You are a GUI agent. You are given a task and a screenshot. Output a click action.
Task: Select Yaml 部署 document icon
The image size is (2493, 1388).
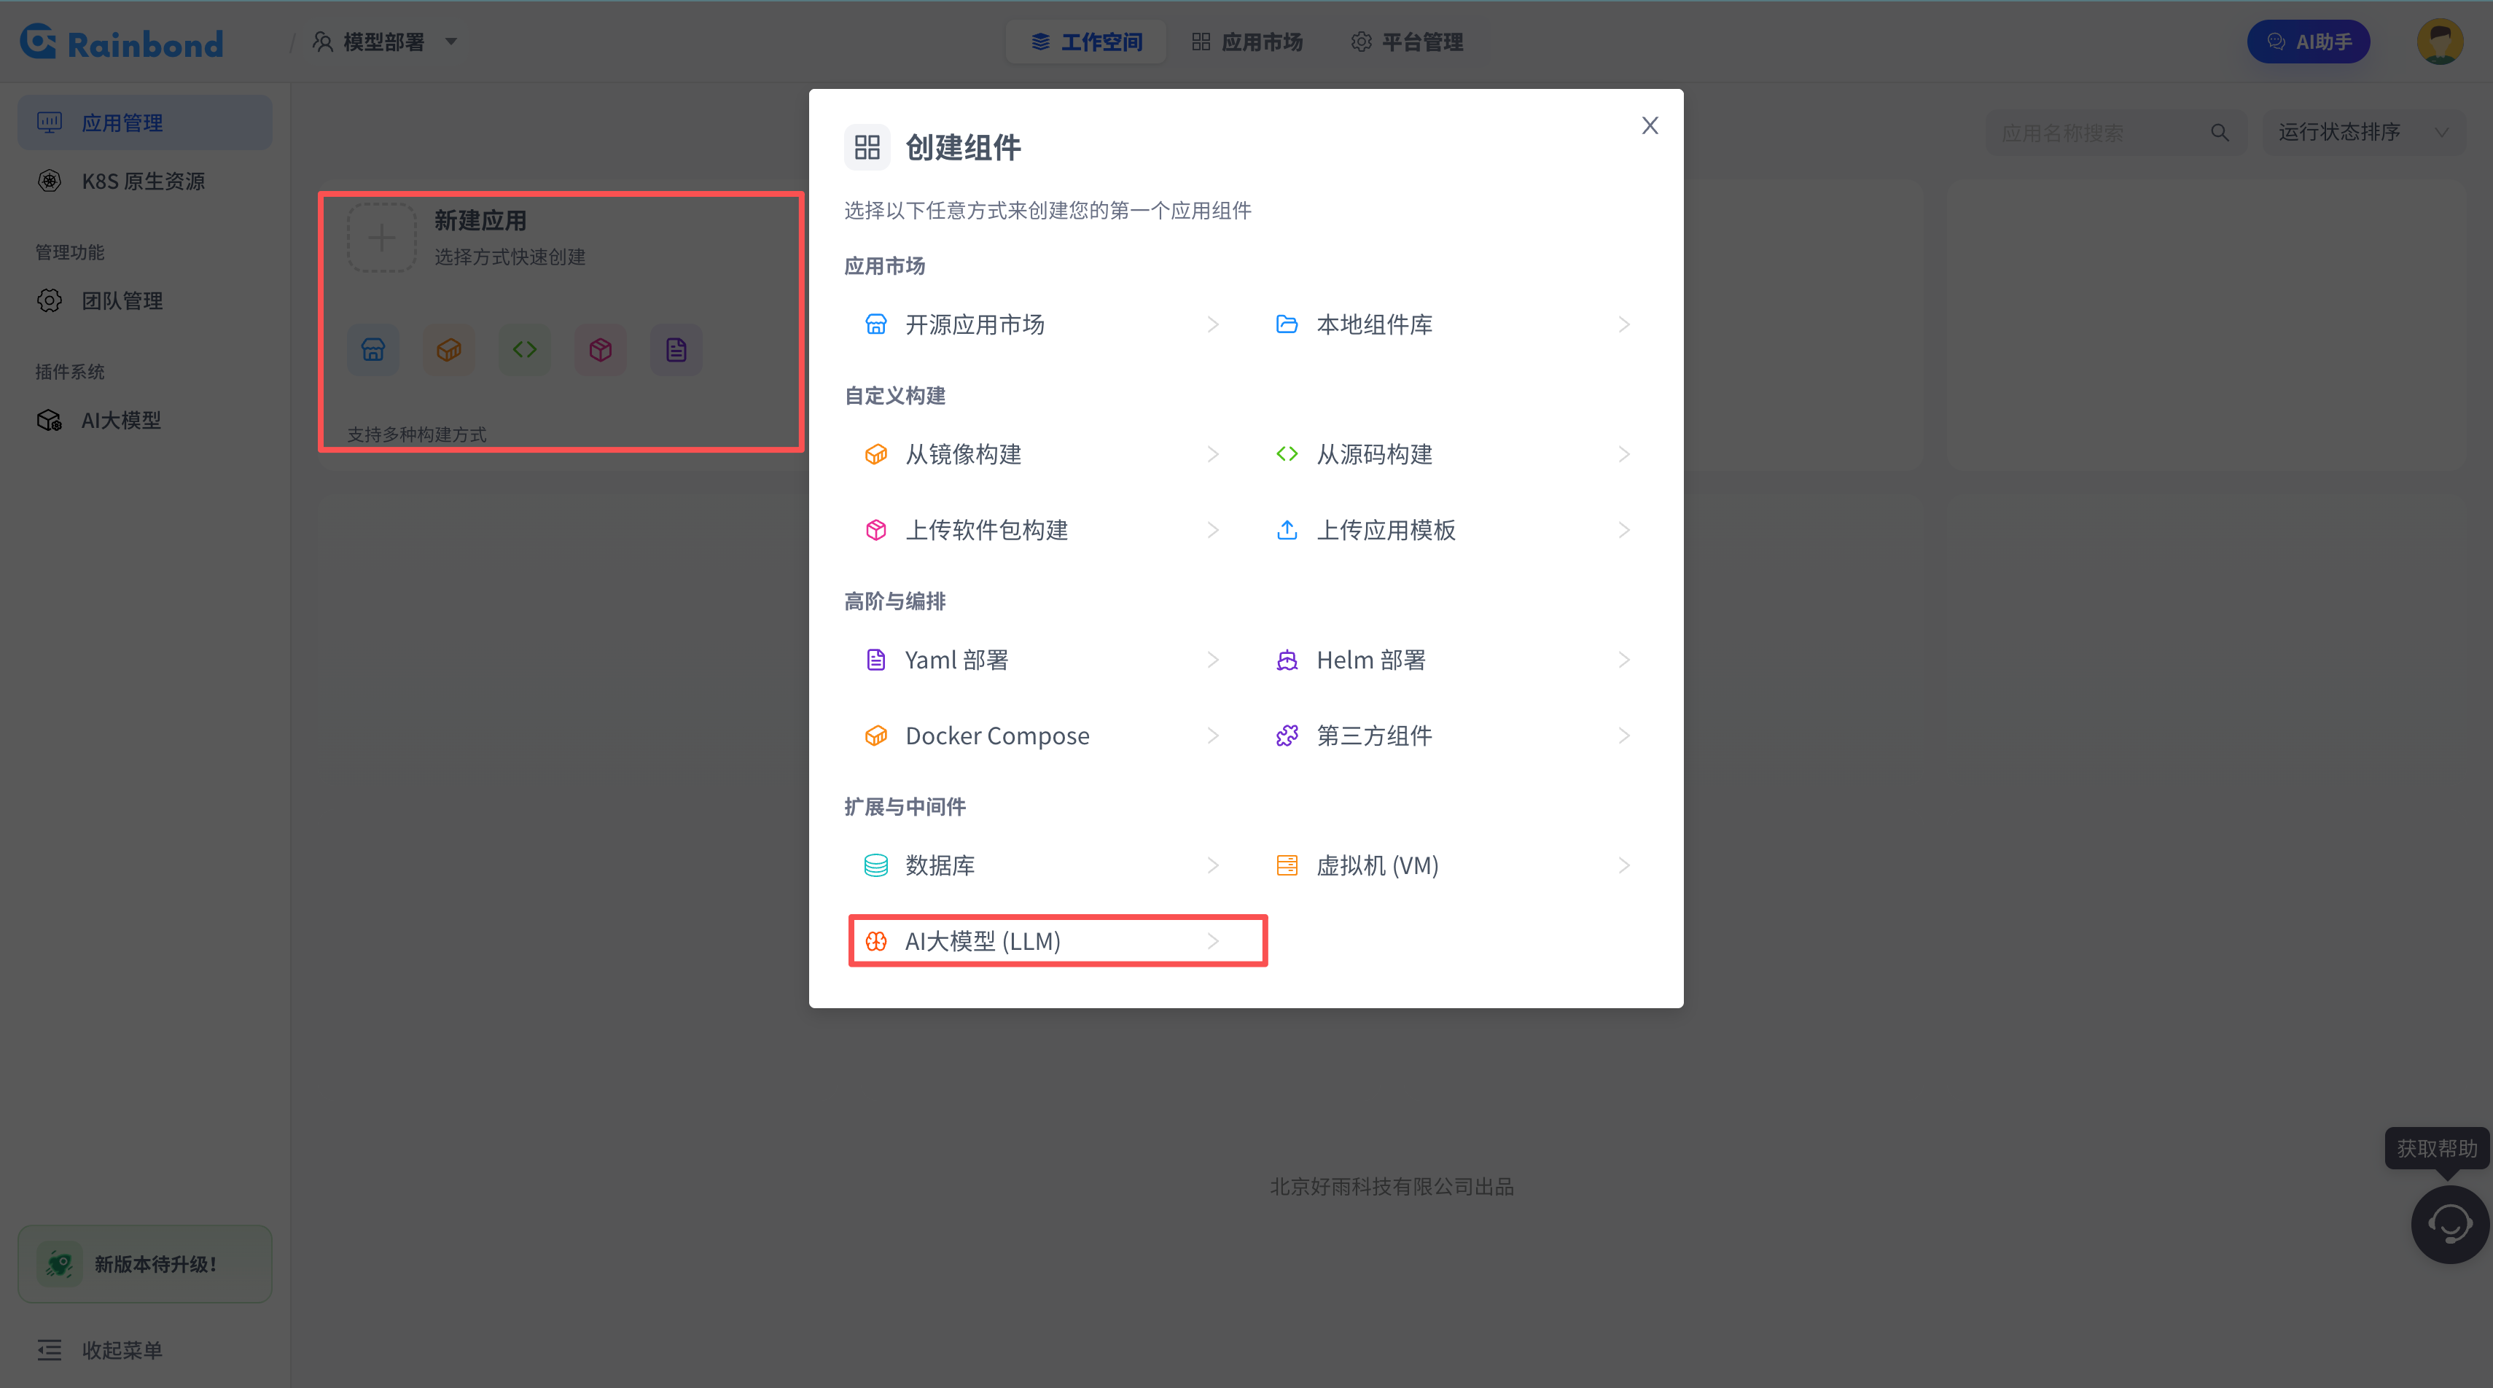coord(876,659)
